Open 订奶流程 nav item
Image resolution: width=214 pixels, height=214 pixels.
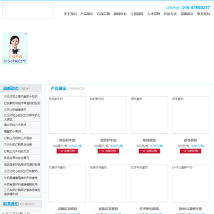coord(137,14)
